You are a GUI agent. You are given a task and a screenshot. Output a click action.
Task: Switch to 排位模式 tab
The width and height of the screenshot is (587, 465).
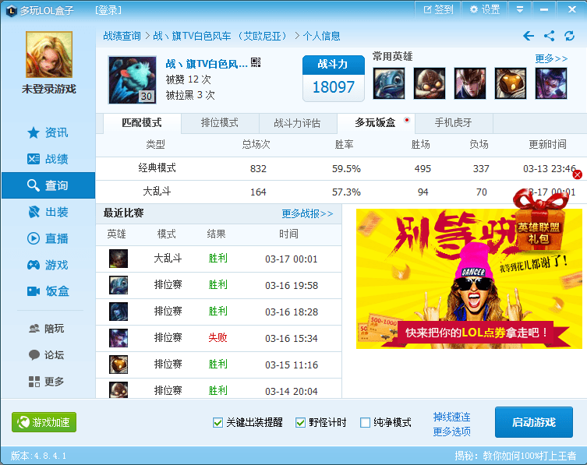tap(220, 123)
